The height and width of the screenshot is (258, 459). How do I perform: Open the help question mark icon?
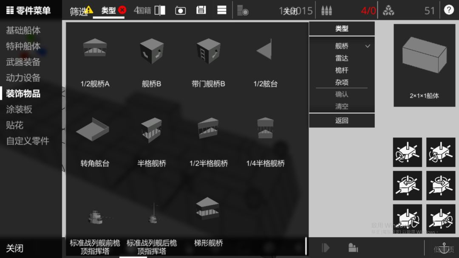(x=449, y=10)
